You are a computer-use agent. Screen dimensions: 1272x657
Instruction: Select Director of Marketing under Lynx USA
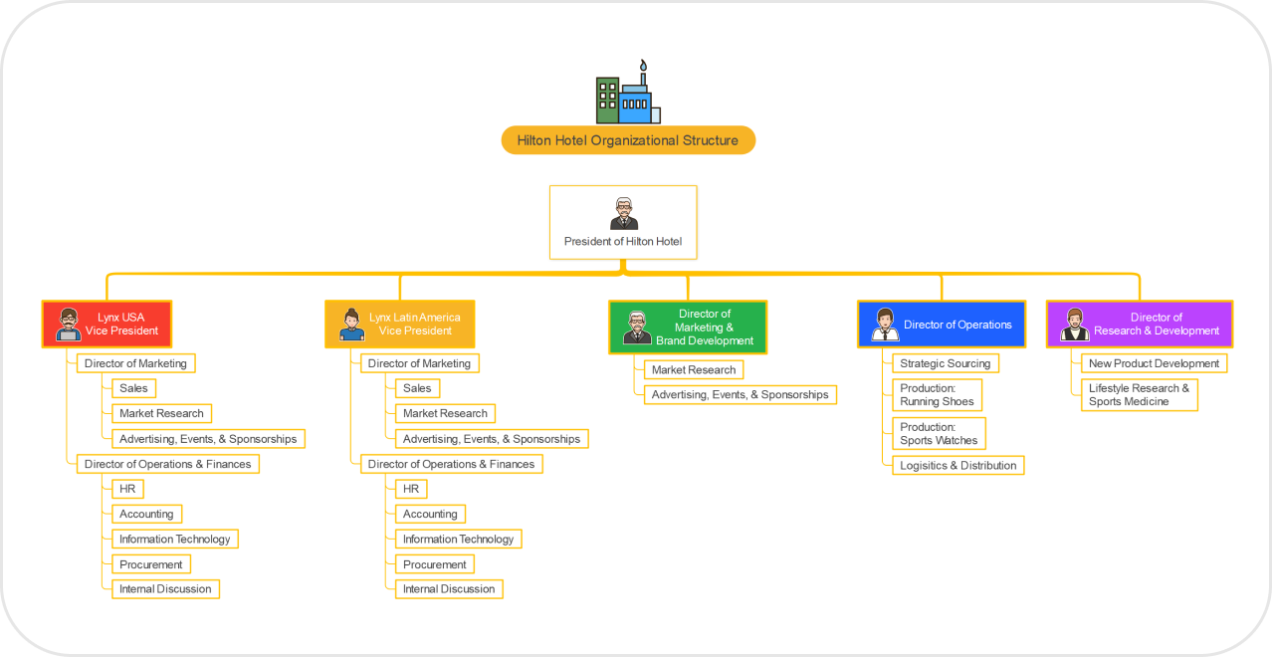pyautogui.click(x=135, y=363)
